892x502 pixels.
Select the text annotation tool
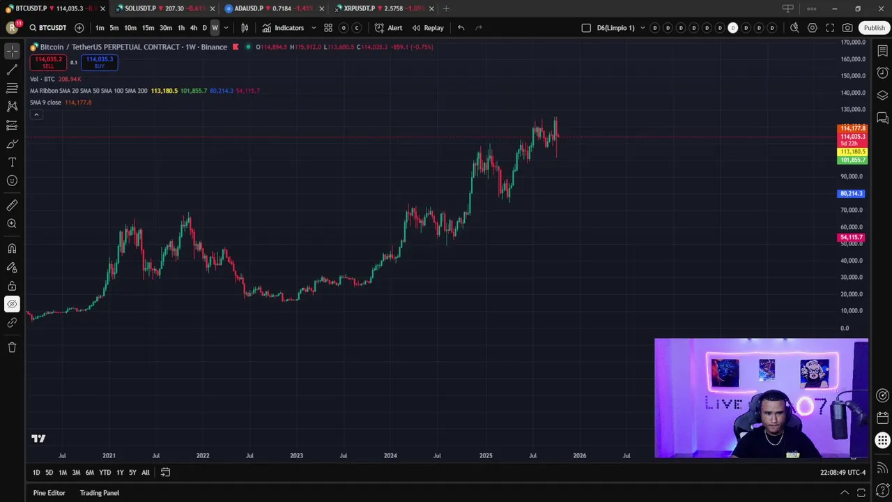pos(12,162)
